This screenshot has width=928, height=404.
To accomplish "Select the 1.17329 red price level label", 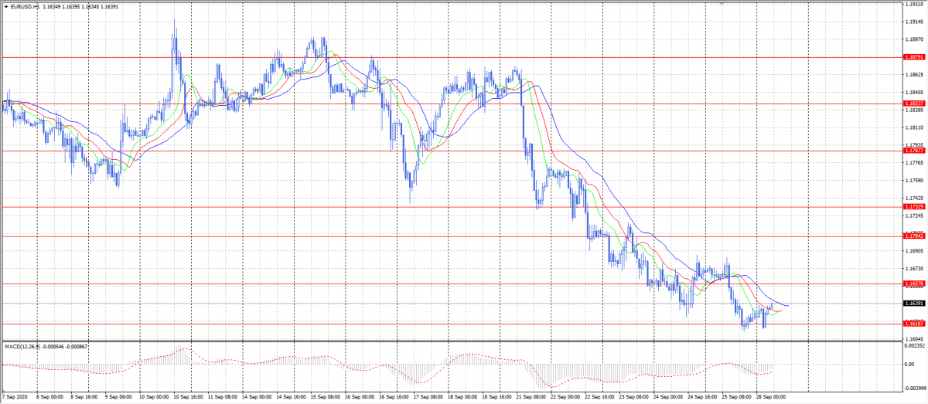I will coord(913,207).
